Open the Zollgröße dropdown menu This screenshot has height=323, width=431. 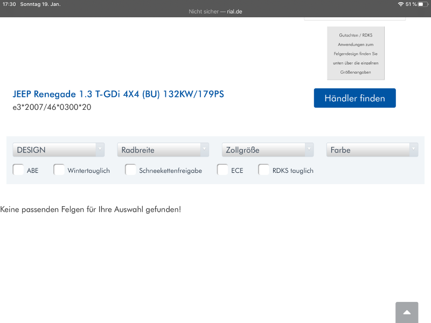click(267, 150)
